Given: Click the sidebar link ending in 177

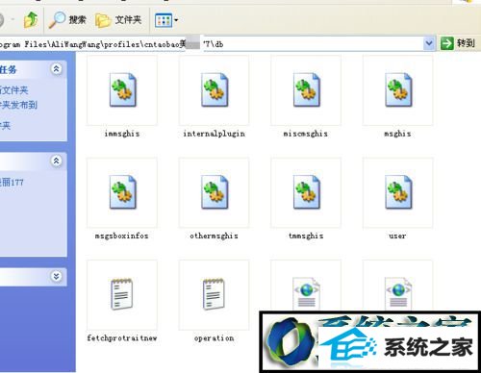Looking at the screenshot, I should 12,183.
